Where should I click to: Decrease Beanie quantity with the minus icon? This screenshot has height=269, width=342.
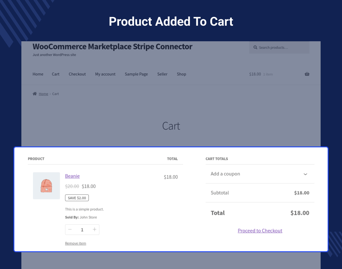point(70,230)
